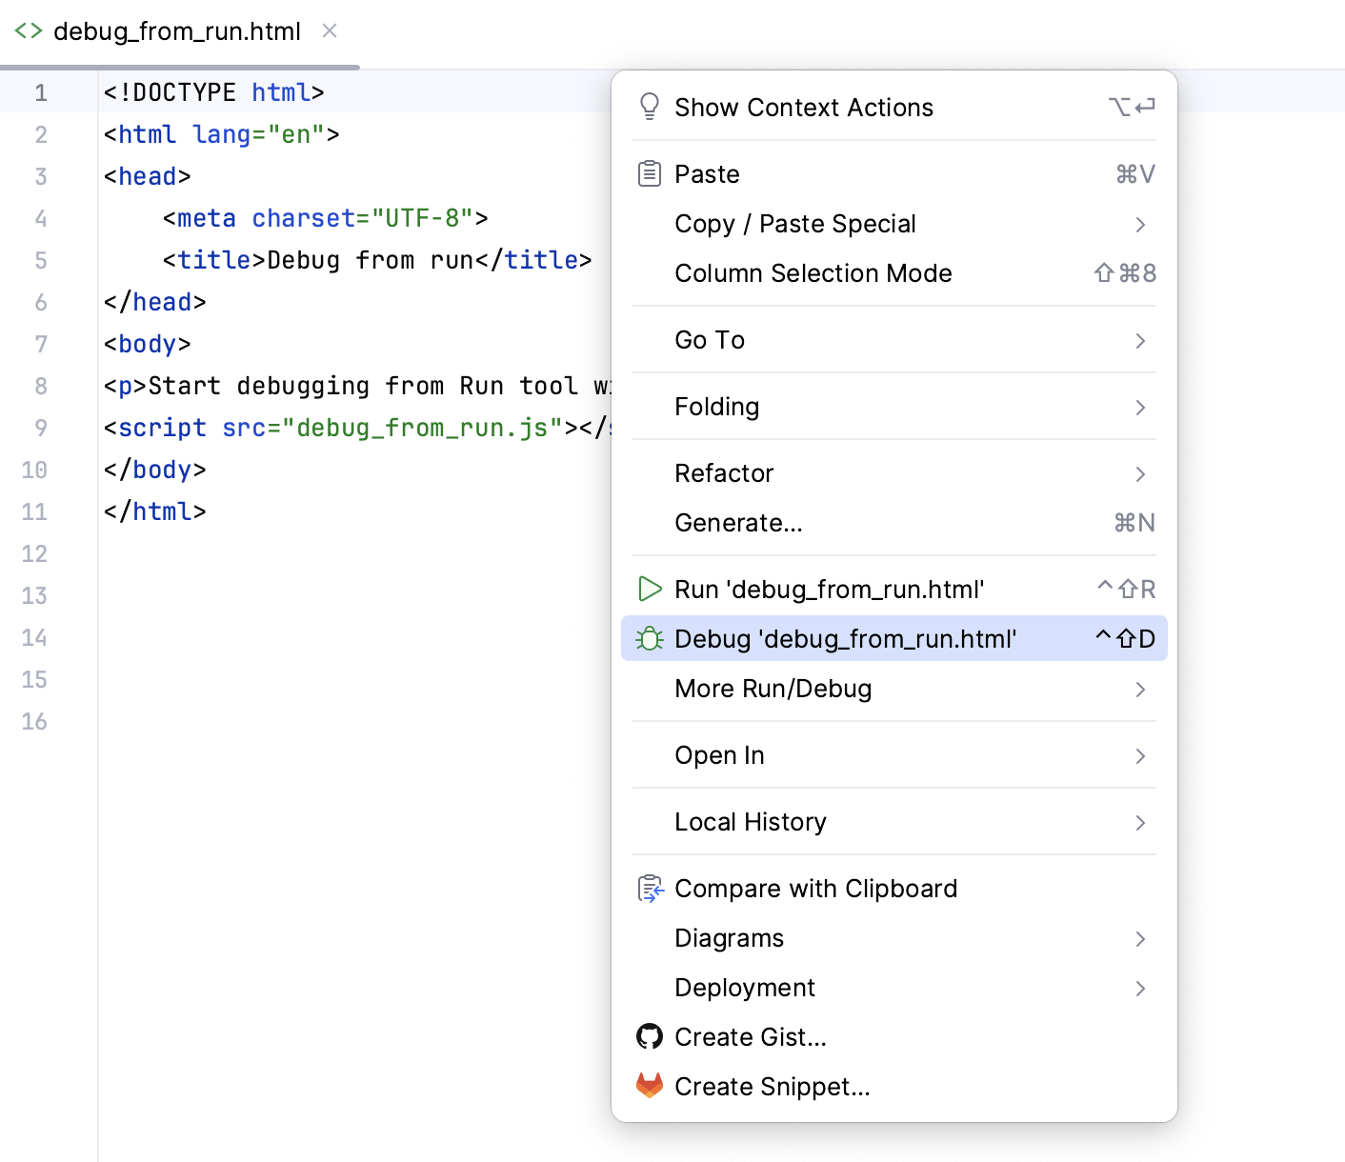
Task: Click the Debug bug icon
Action: pos(650,638)
